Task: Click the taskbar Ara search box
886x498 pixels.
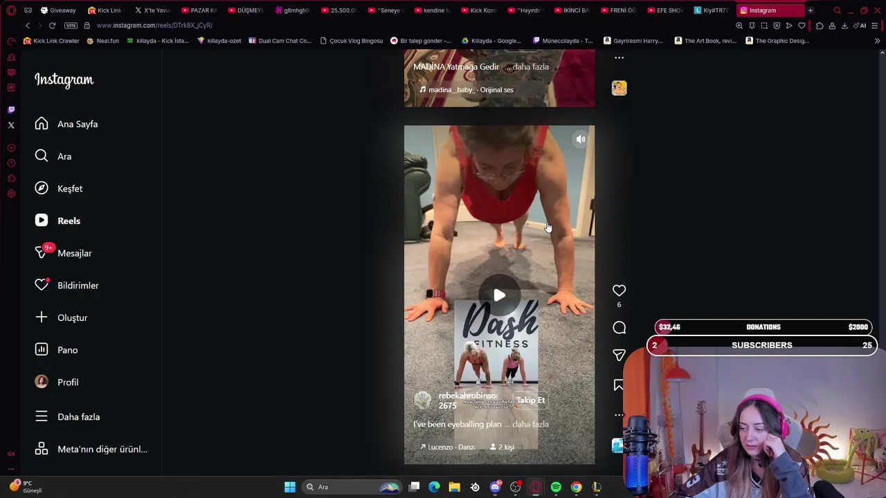Action: (353, 487)
